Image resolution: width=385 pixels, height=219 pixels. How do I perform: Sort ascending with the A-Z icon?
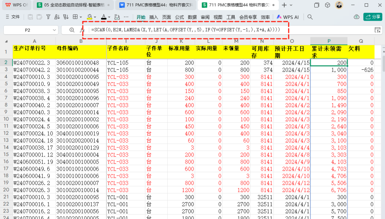(57, 17)
